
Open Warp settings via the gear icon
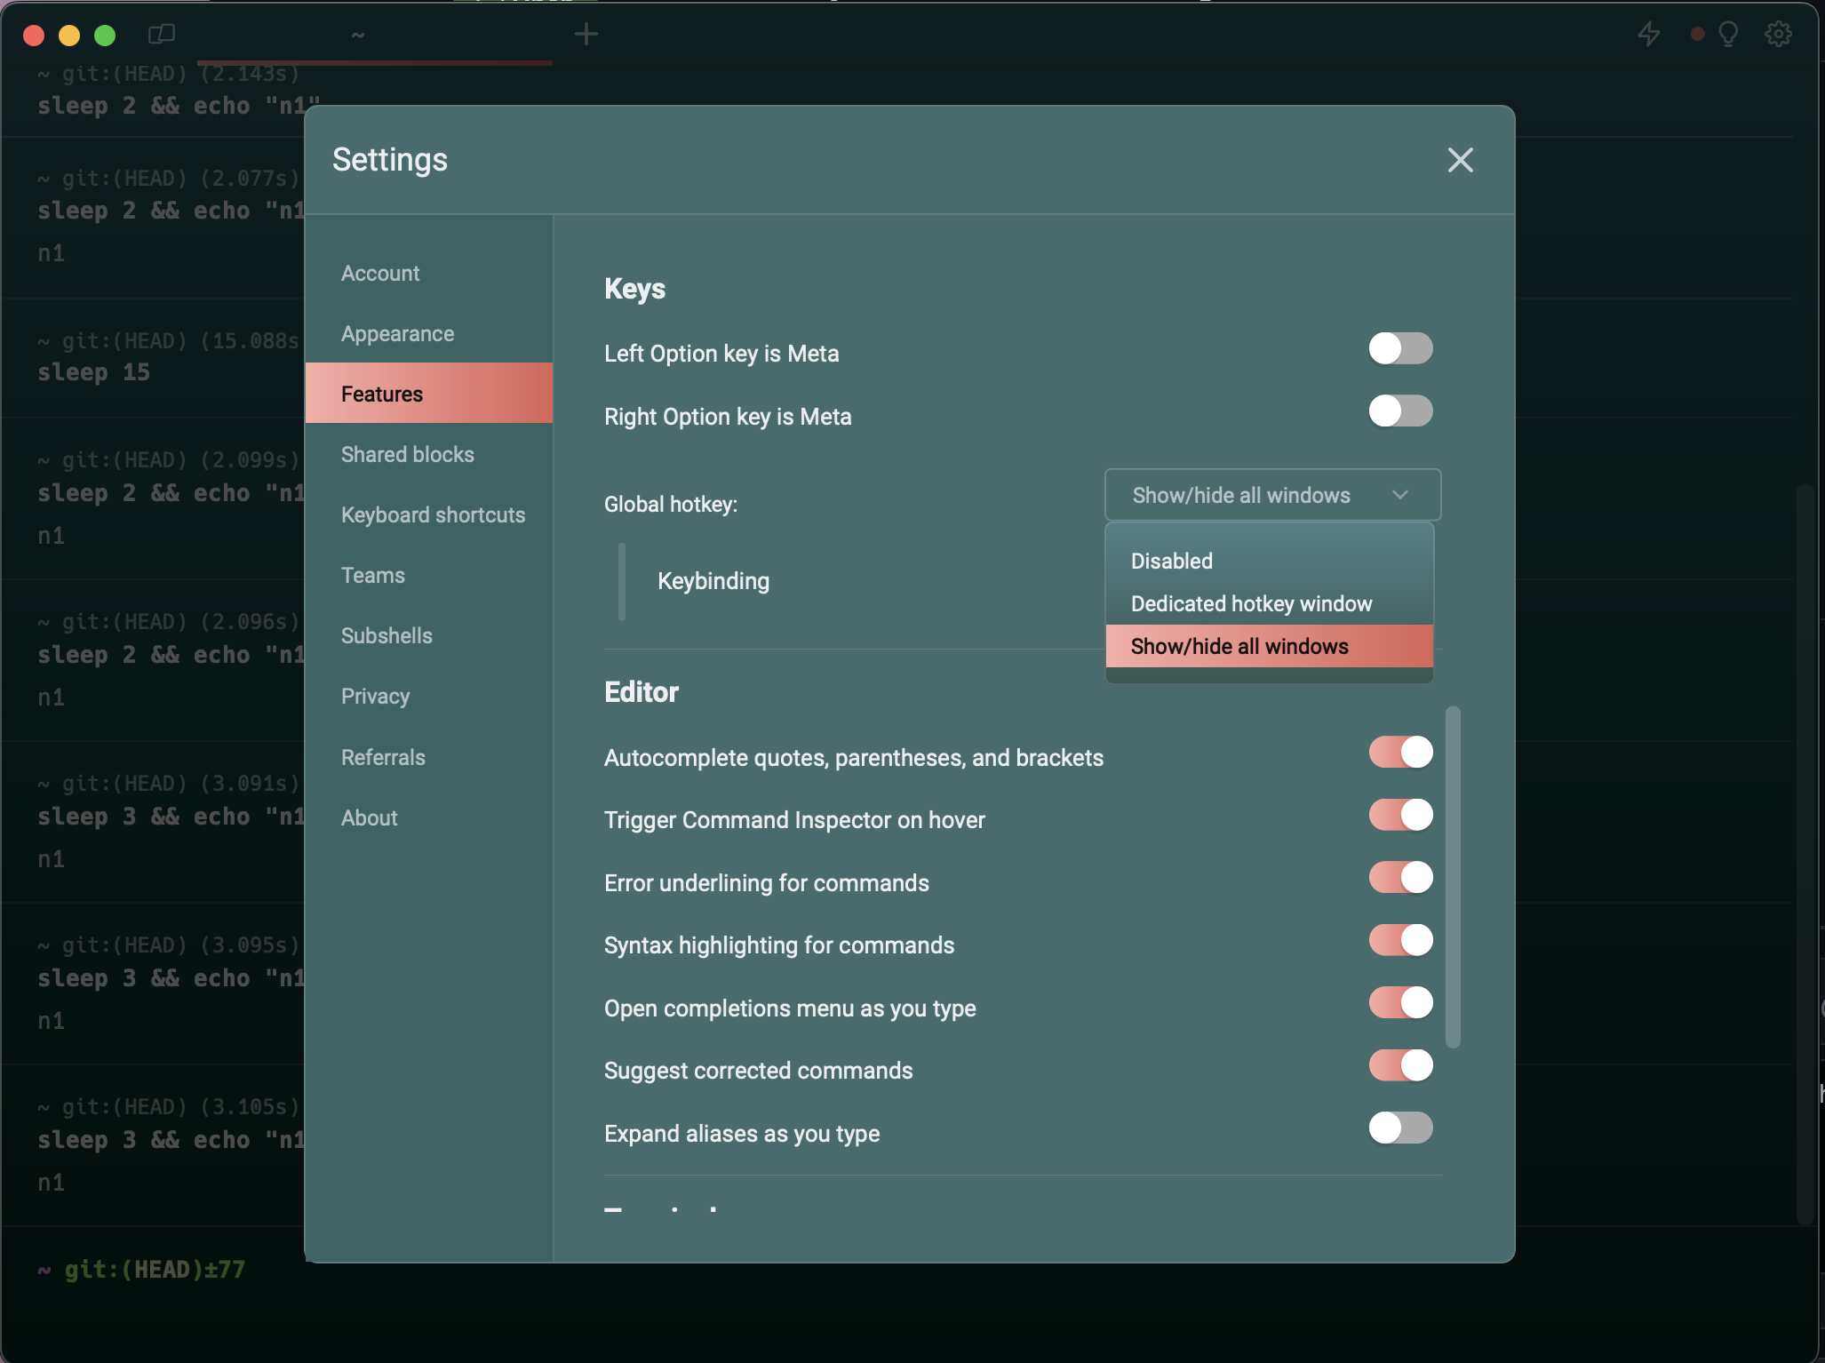(1778, 34)
